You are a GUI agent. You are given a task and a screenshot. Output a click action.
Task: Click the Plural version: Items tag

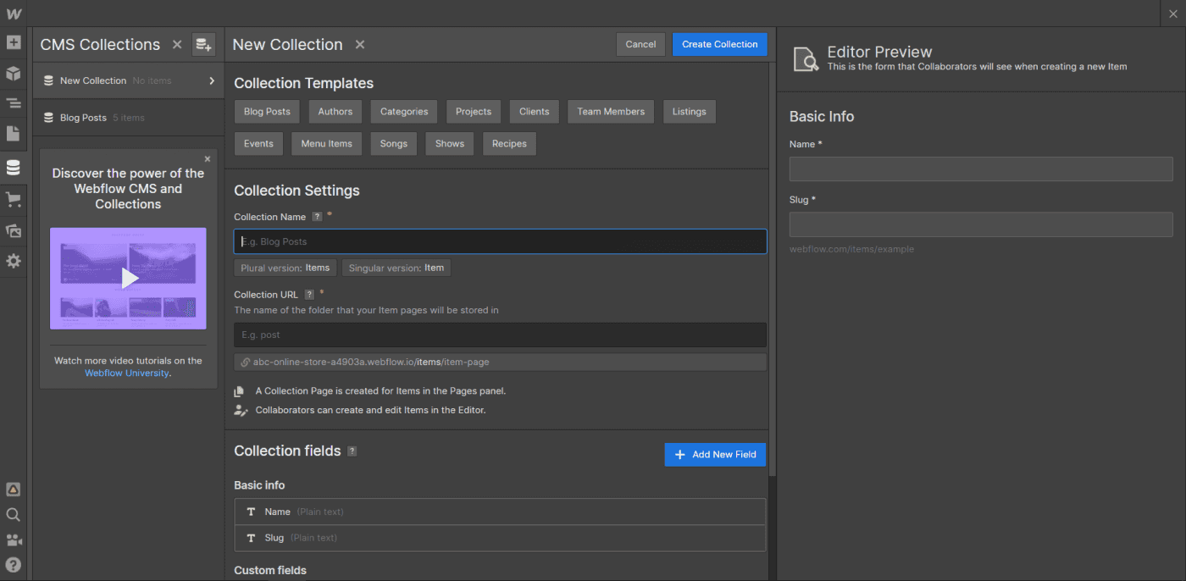(x=285, y=268)
